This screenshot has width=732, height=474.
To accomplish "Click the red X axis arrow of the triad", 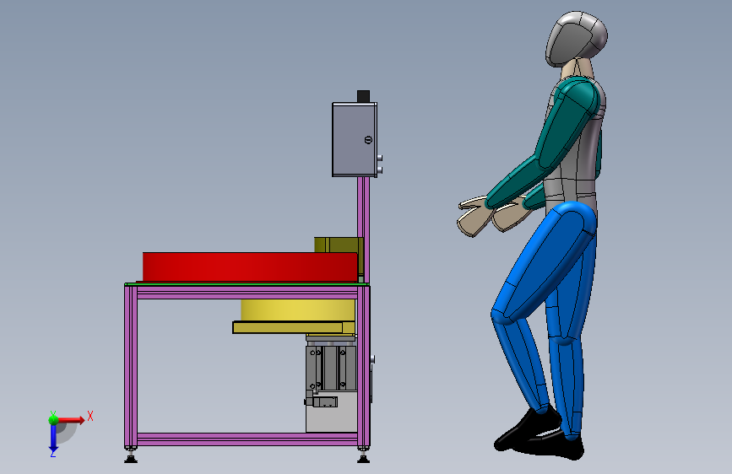I will [71, 420].
